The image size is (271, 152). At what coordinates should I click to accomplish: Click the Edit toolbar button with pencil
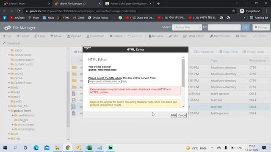click(173, 36)
